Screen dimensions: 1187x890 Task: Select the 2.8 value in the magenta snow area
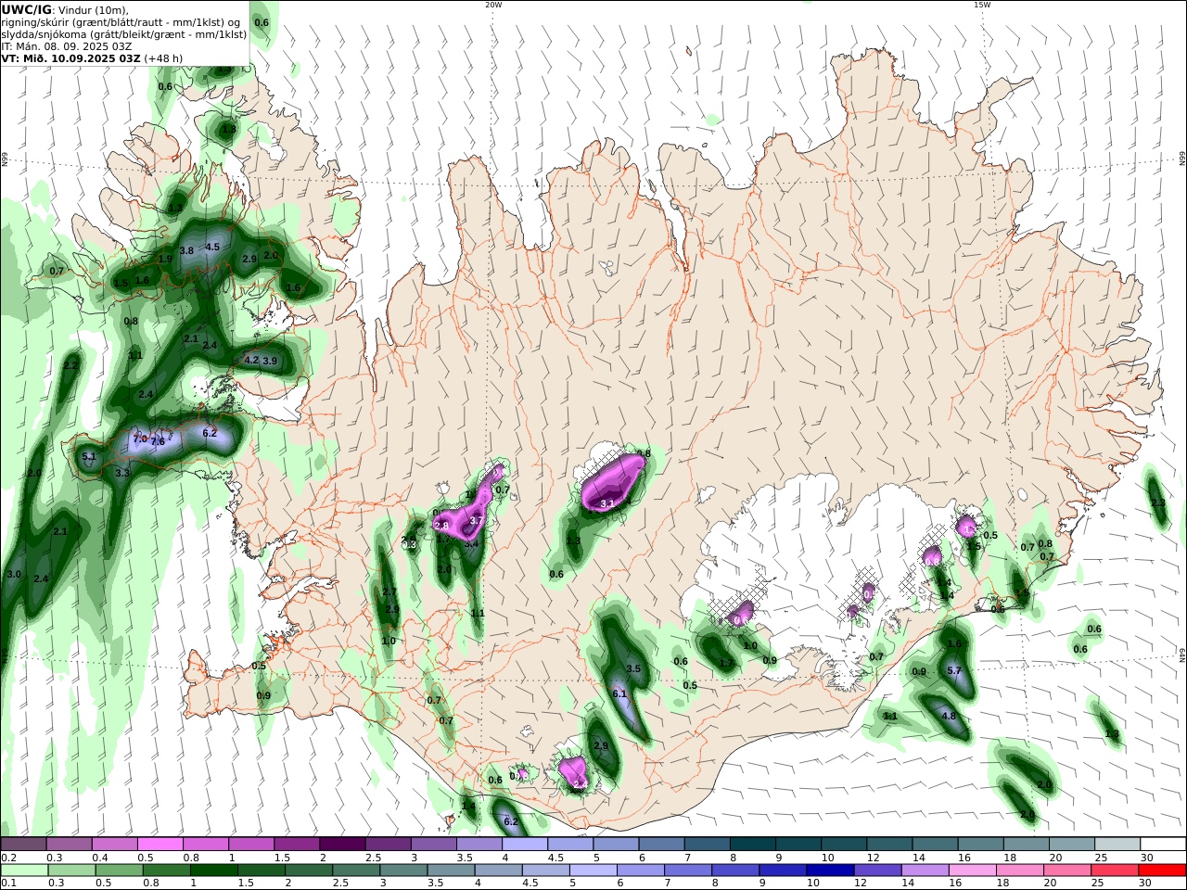tap(441, 526)
